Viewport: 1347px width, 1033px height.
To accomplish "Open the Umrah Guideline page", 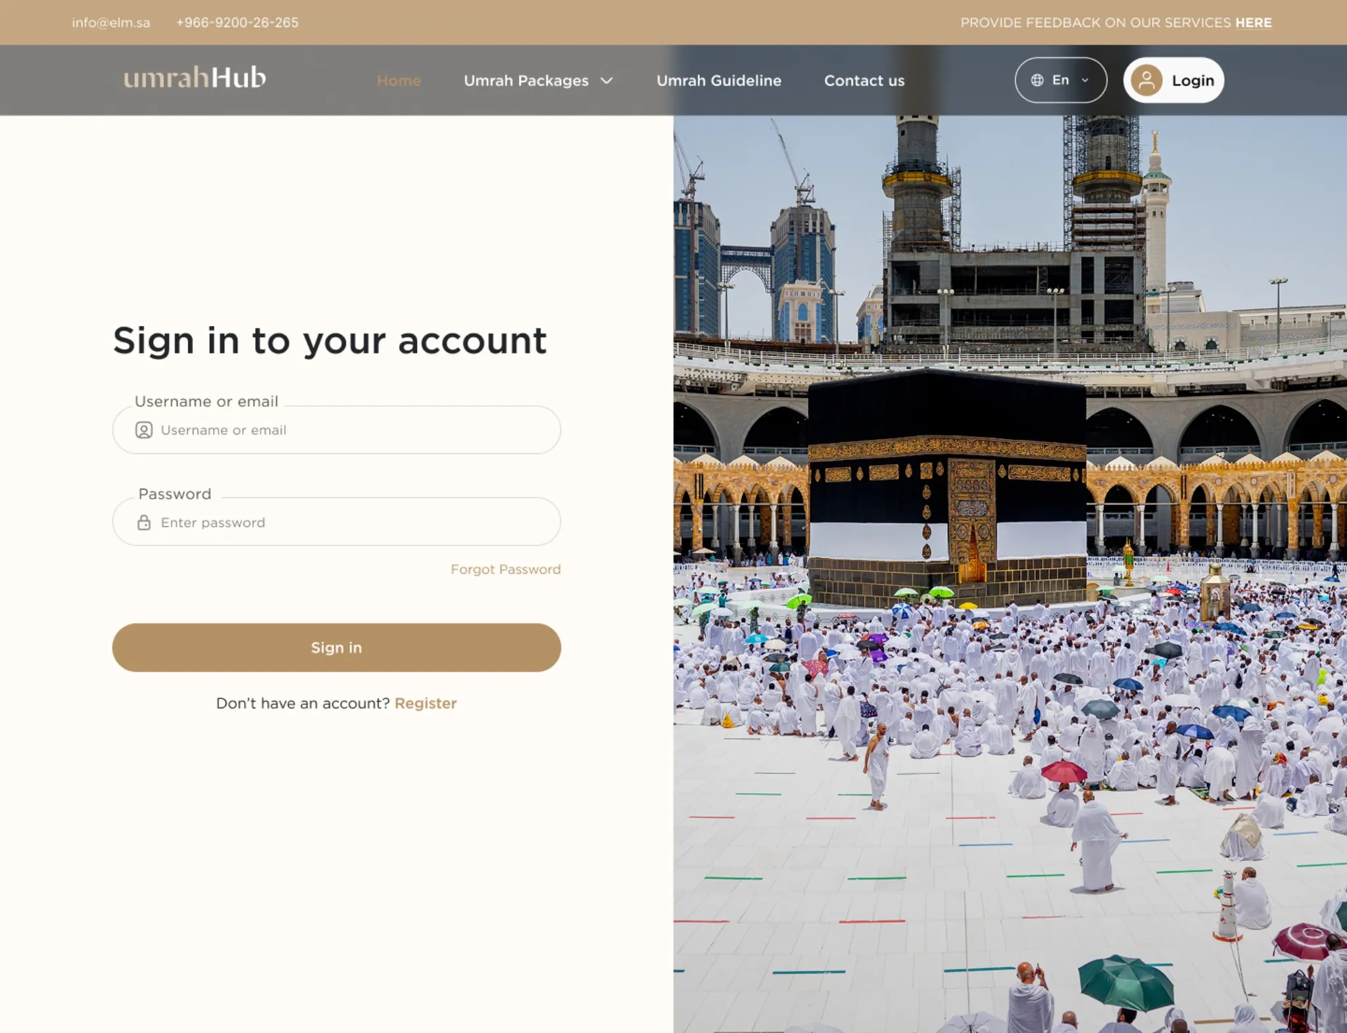I will point(719,81).
